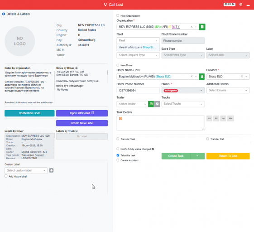The height and width of the screenshot is (232, 254).
Task: Click the Driver Phone Number field
Action: click(x=138, y=90)
